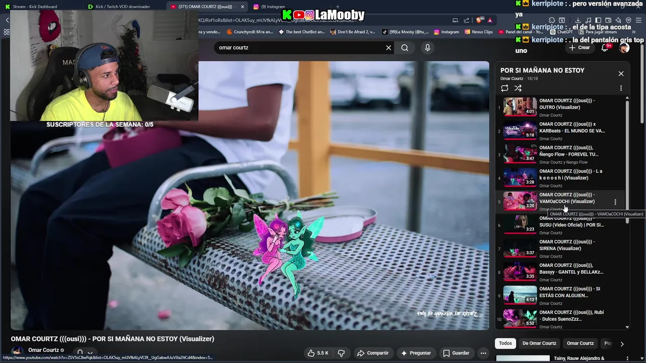The height and width of the screenshot is (363, 646).
Task: Expand the subscription notification dropdown
Action: tap(85, 353)
